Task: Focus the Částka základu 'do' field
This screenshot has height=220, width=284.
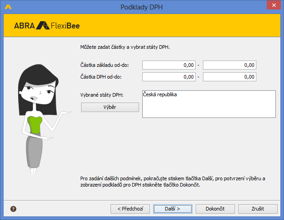Action: click(230, 65)
